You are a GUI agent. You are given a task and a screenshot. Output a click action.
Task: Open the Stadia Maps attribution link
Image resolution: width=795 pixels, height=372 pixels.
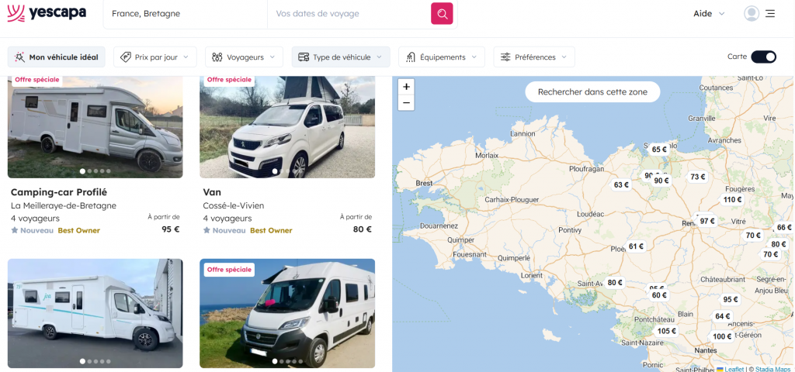click(772, 370)
